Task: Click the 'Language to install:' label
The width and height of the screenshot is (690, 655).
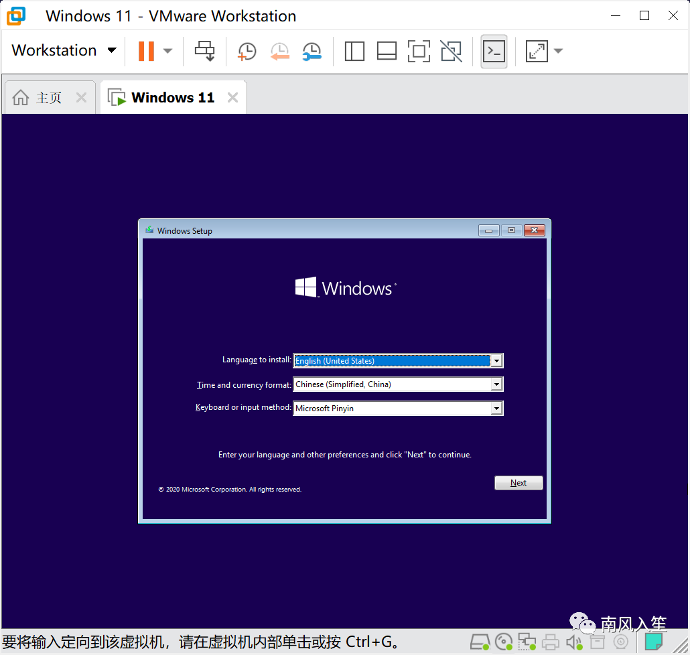Action: pyautogui.click(x=257, y=360)
